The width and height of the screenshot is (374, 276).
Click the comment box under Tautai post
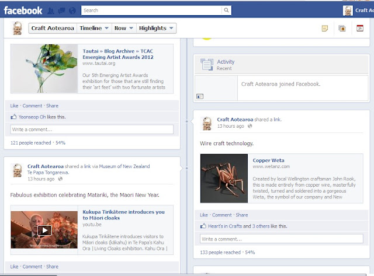click(x=92, y=130)
